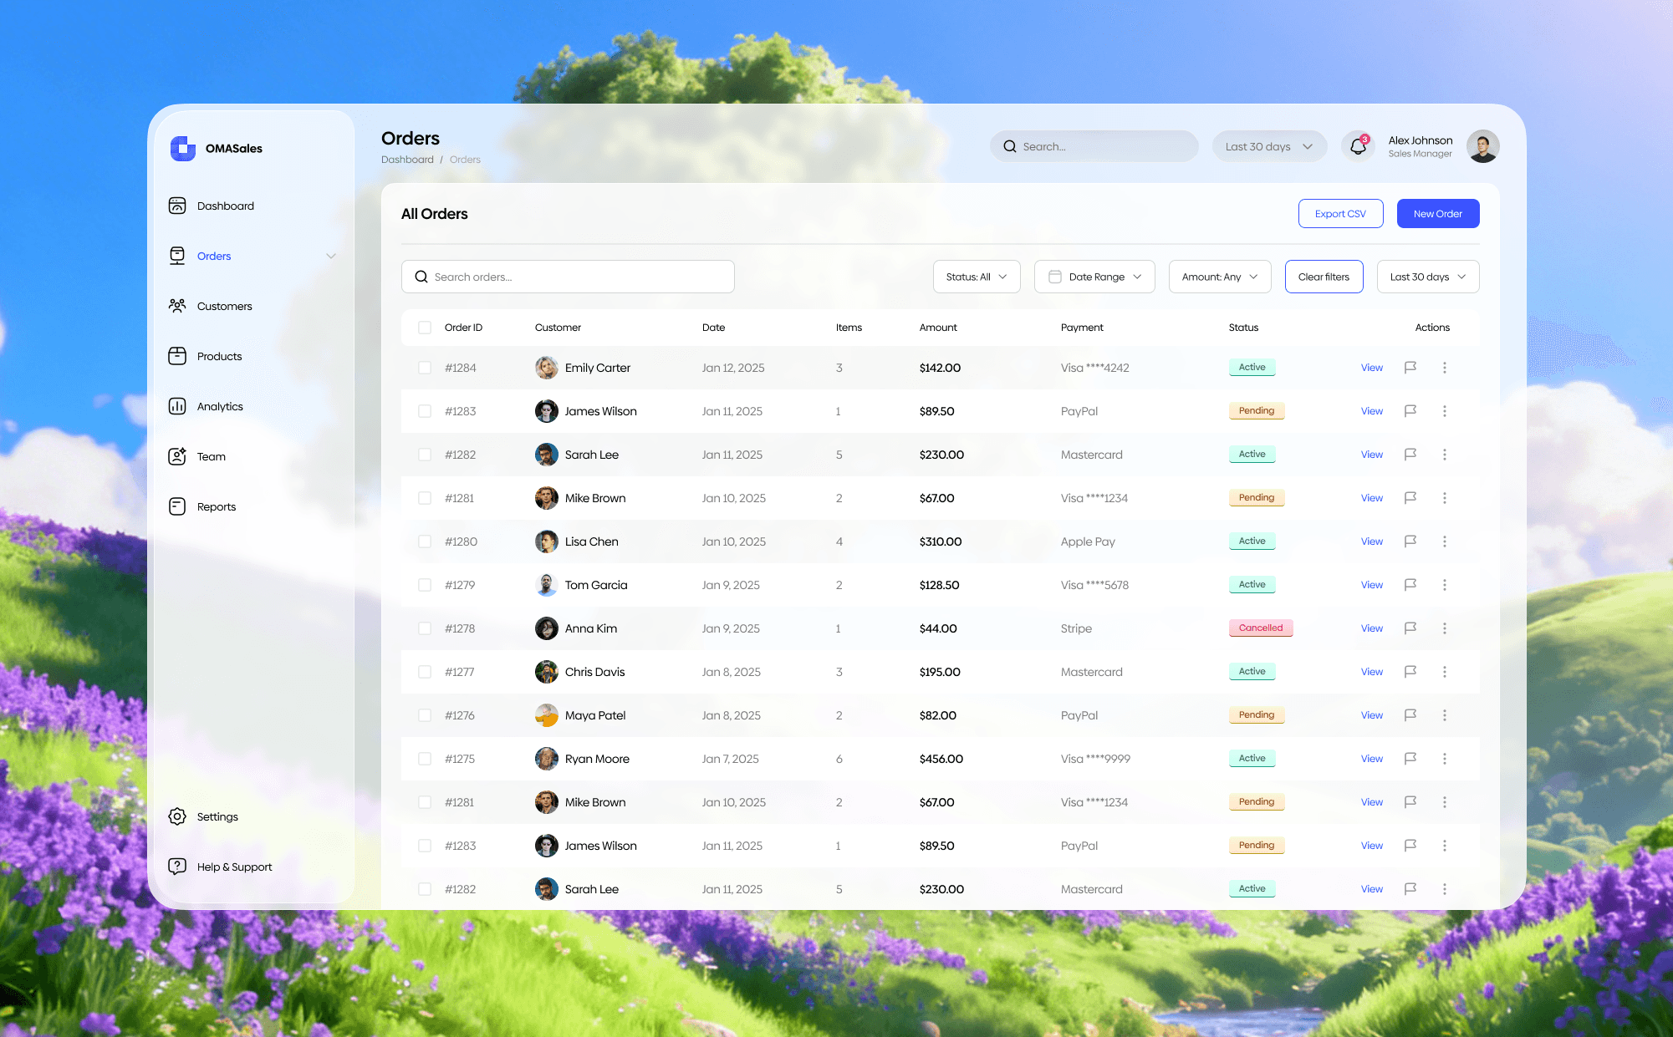Click the flag icon for order #1284
The width and height of the screenshot is (1673, 1037).
click(x=1410, y=368)
